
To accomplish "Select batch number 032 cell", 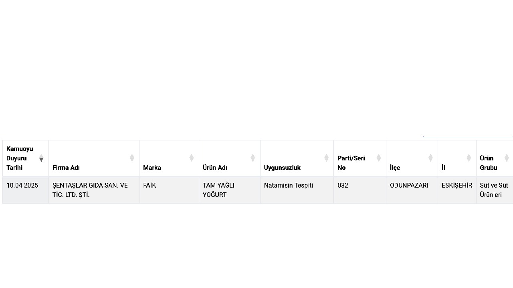I will [x=343, y=185].
